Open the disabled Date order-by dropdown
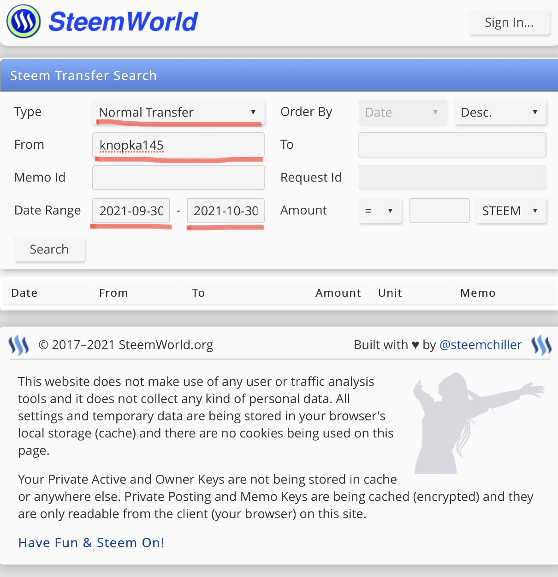558x577 pixels. point(403,112)
